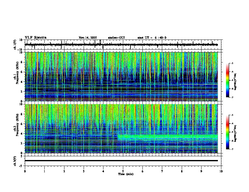249x192 pixels.
Task: Click the '6' kHz tick on ch.2 spectrogram axis
Action: [22, 124]
